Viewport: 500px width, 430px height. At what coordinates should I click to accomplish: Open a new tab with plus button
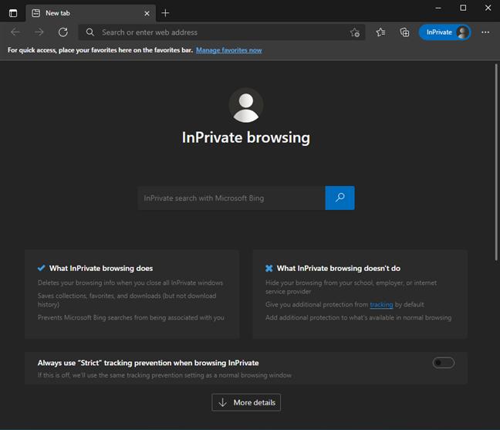pos(165,13)
